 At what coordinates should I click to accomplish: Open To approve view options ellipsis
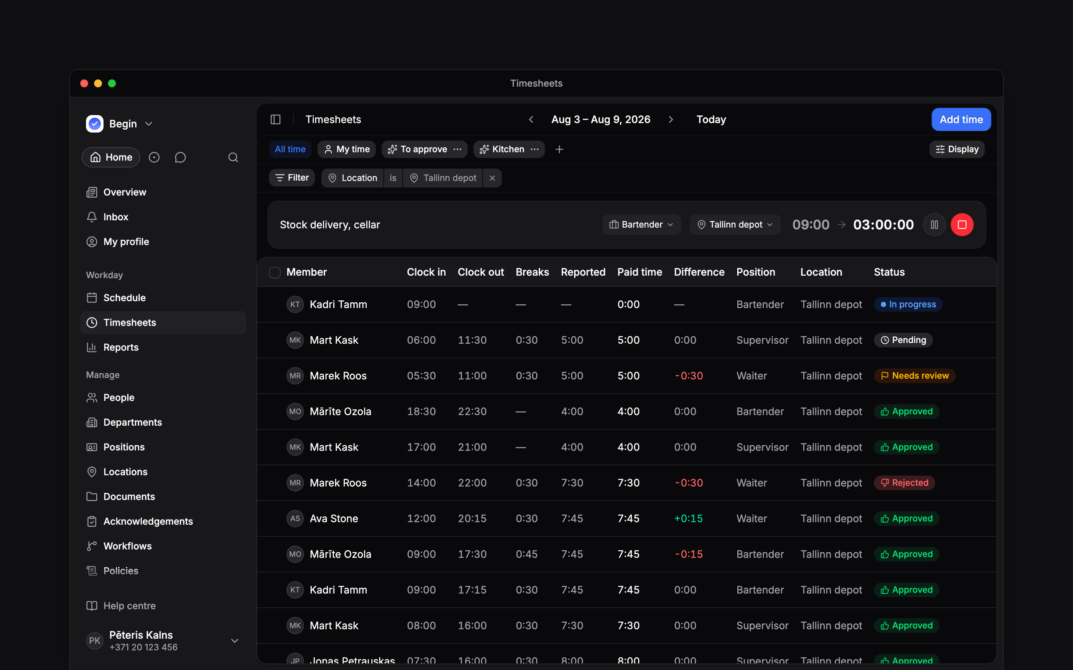[457, 149]
